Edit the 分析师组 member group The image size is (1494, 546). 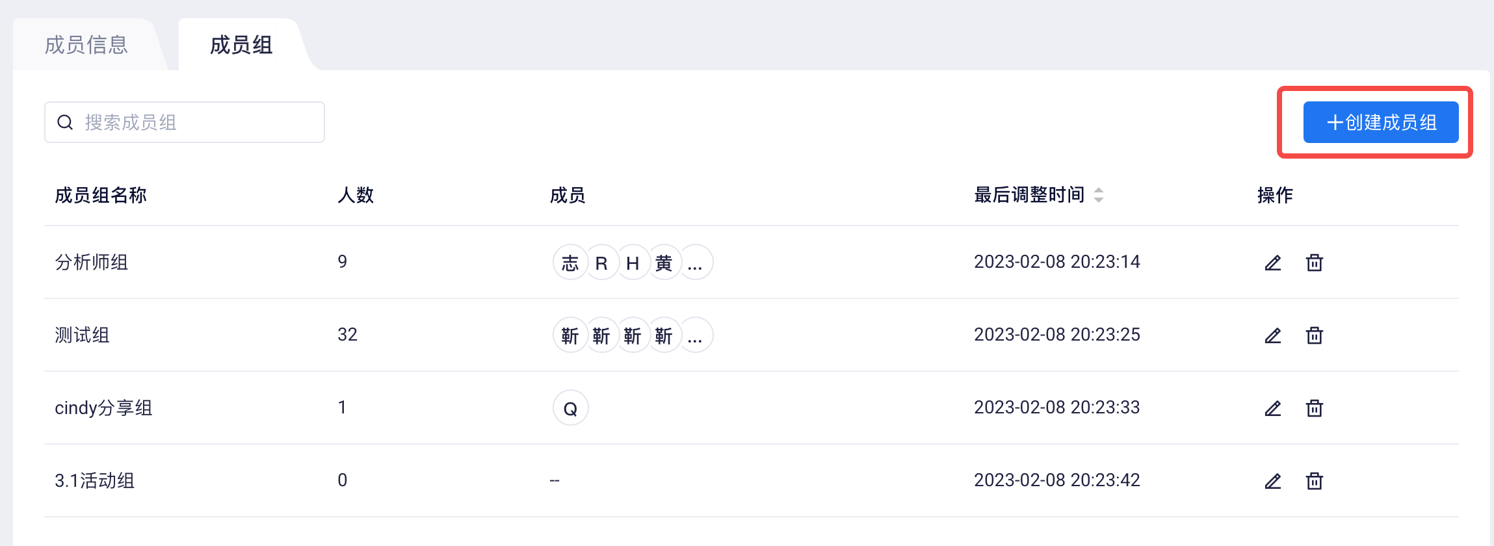[1272, 263]
